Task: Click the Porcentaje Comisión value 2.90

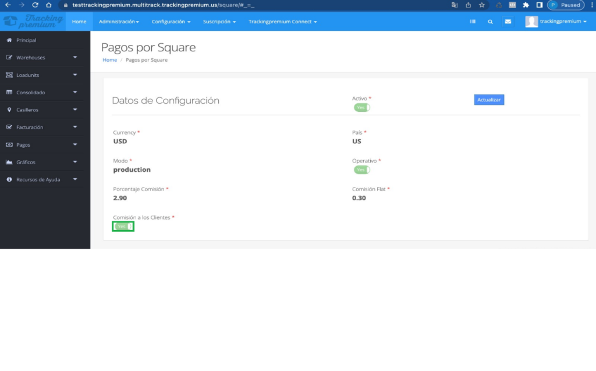Action: [120, 198]
